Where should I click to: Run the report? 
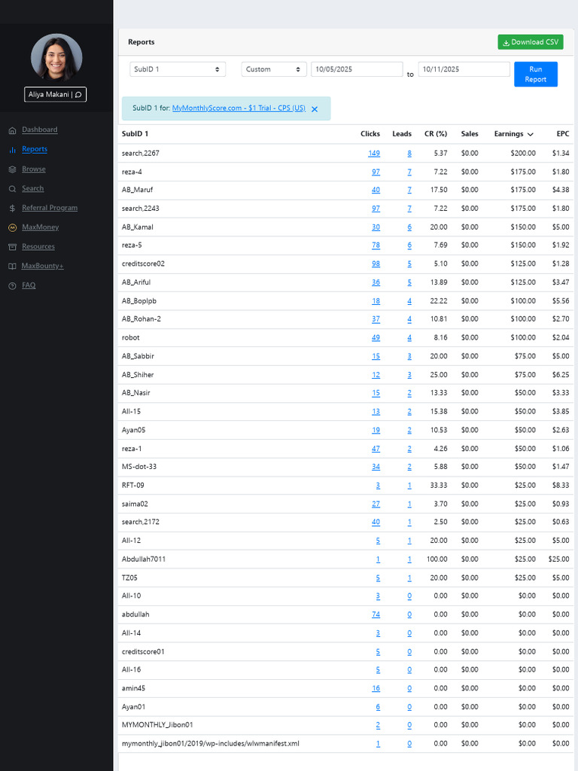[536, 75]
